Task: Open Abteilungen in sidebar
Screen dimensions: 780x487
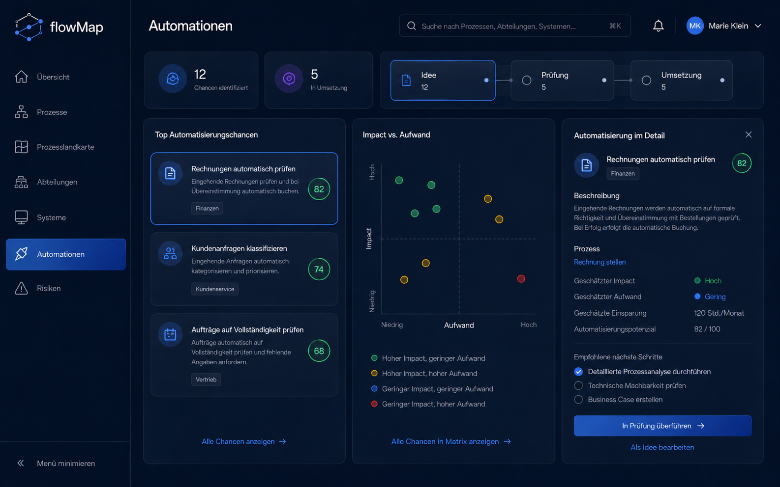Action: click(66, 182)
